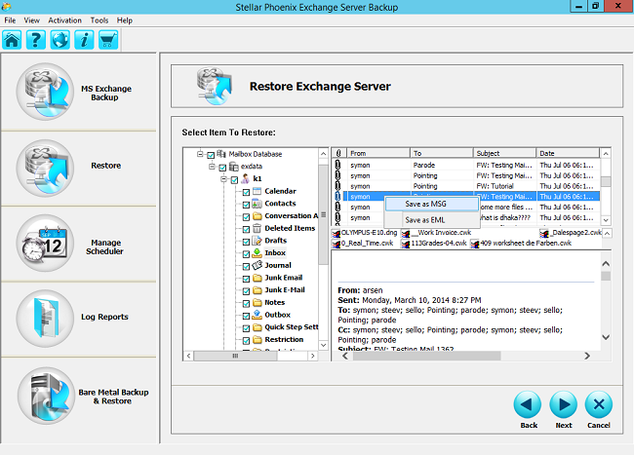The image size is (634, 455).
Task: Click email list scroll down arrow
Action: pos(606,220)
